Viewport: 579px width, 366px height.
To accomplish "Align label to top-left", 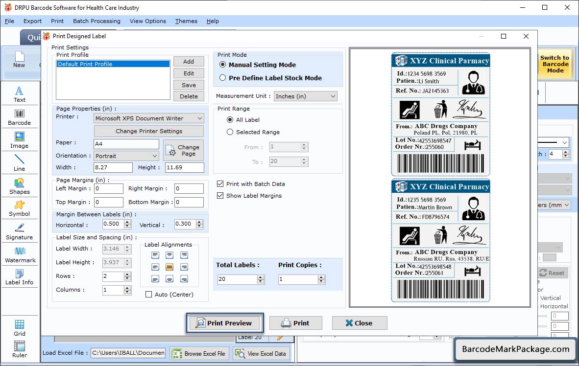I will tap(155, 255).
